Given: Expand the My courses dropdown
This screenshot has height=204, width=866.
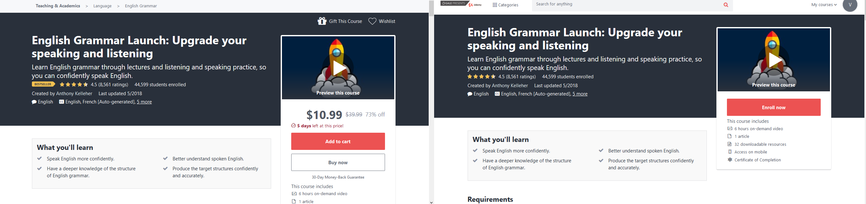Looking at the screenshot, I should coord(824,5).
